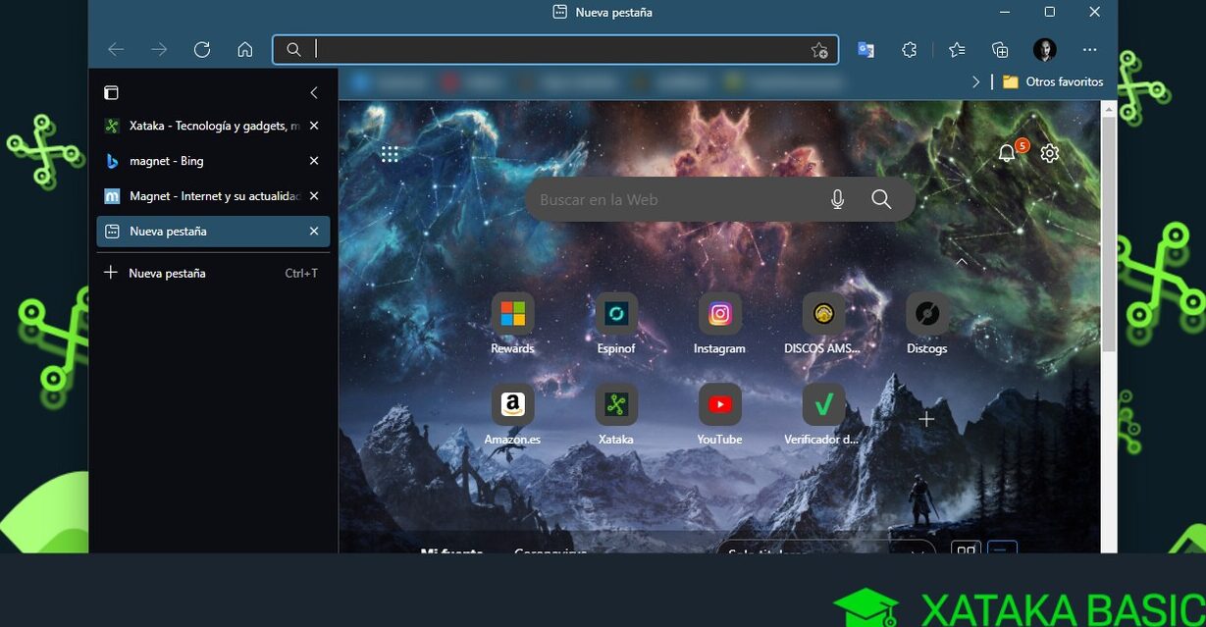1206x627 pixels.
Task: Open the Extensions puzzle-piece menu
Action: point(909,49)
